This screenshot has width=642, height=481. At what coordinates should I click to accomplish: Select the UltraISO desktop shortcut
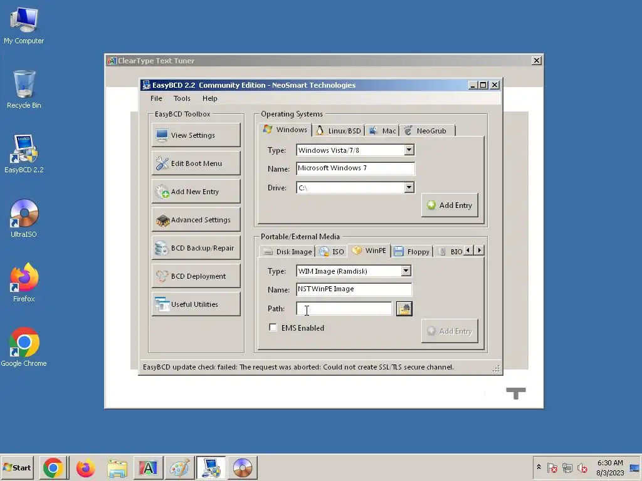point(24,219)
